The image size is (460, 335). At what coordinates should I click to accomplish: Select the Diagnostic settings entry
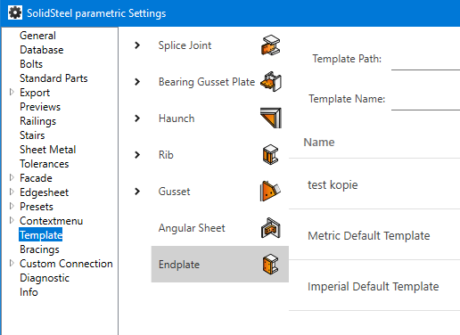[x=45, y=278]
